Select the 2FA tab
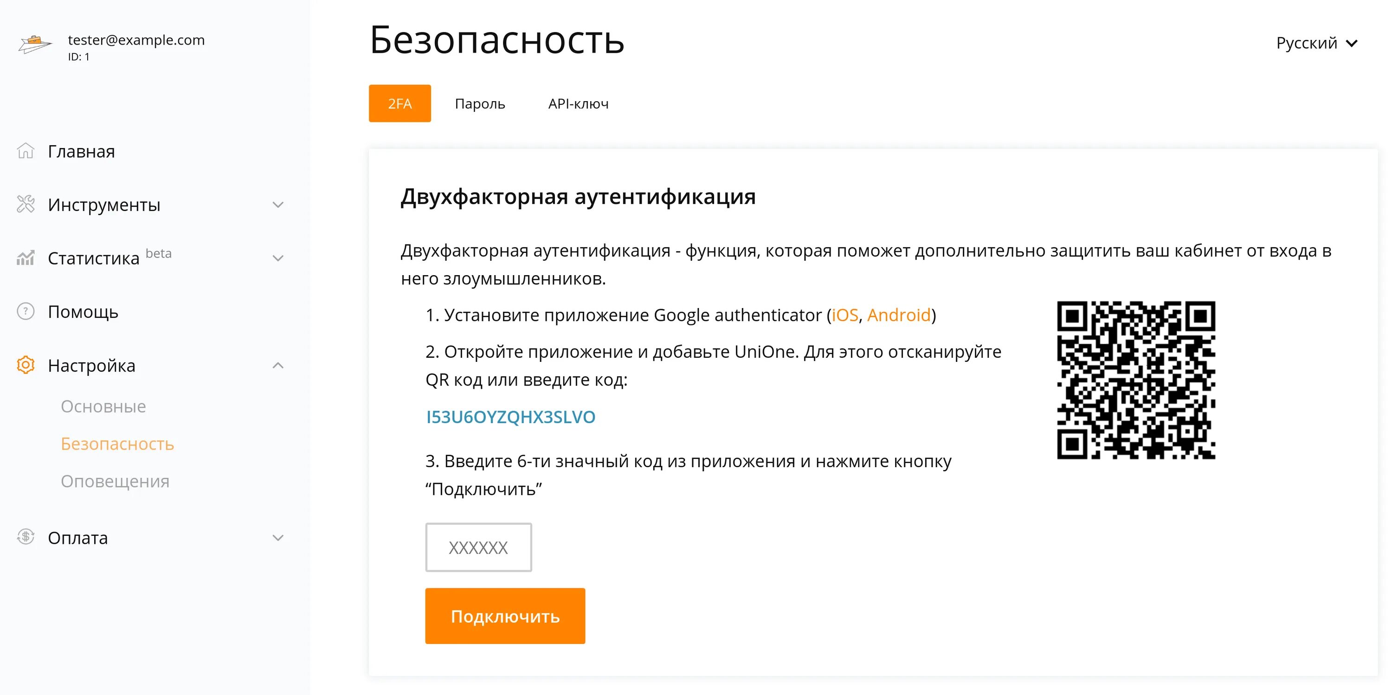The image size is (1392, 695). pyautogui.click(x=400, y=103)
